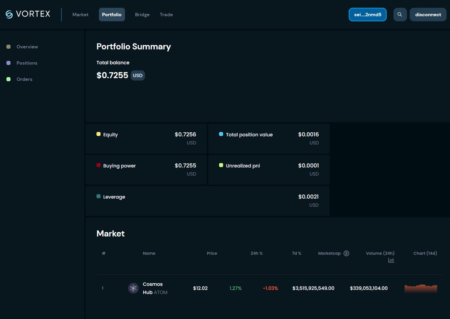Click the Volume (24h) bar chart icon
Viewport: 450px width, 319px height.
(391, 260)
